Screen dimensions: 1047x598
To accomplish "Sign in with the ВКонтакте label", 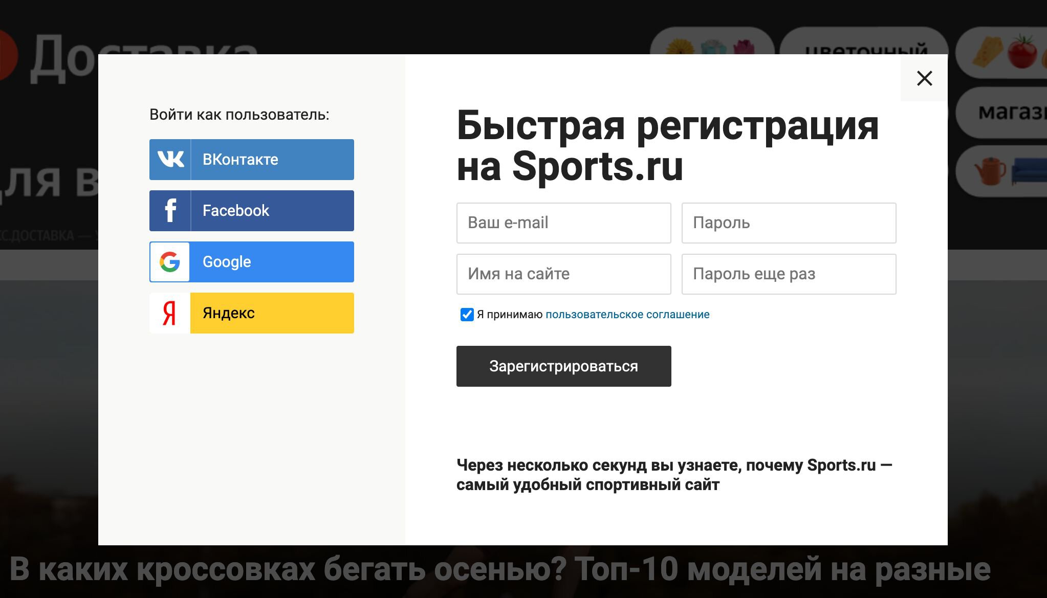I will [x=241, y=160].
